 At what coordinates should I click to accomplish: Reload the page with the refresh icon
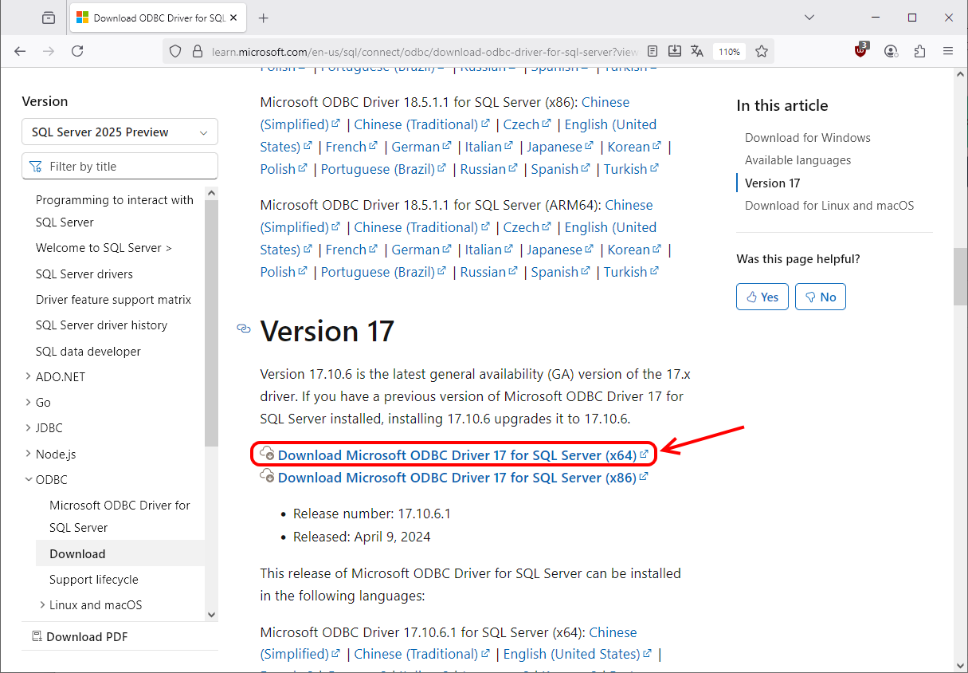77,51
